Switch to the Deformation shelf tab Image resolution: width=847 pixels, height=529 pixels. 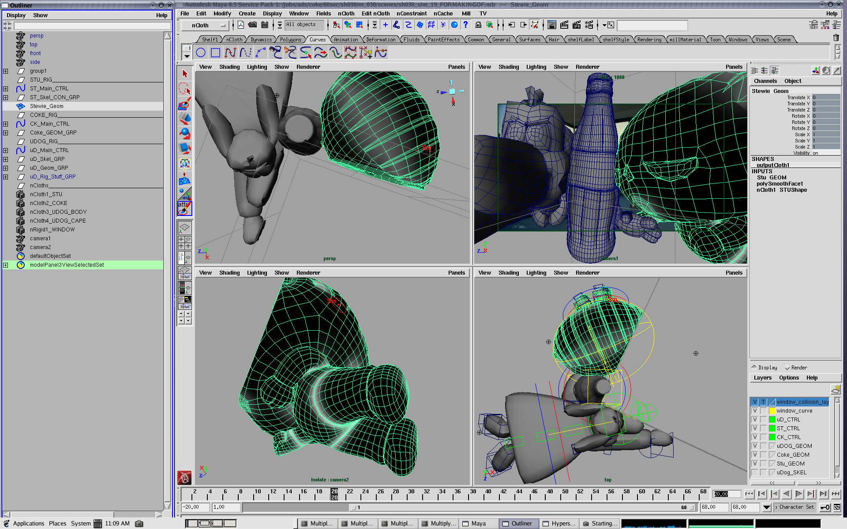tap(381, 40)
